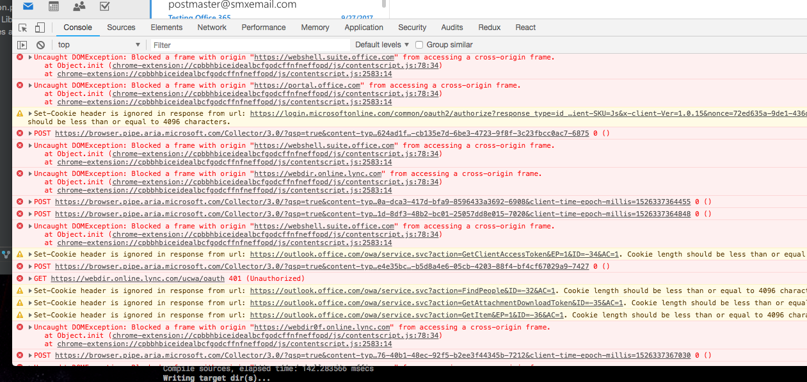The width and height of the screenshot is (807, 382).
Task: Open the 'top' execution context dropdown
Action: (99, 45)
